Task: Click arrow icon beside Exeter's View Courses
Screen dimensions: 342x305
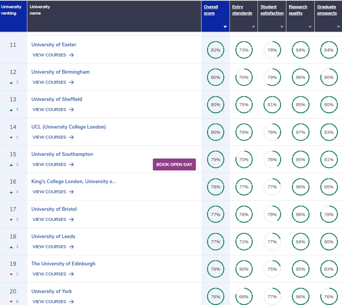Action: click(x=71, y=55)
